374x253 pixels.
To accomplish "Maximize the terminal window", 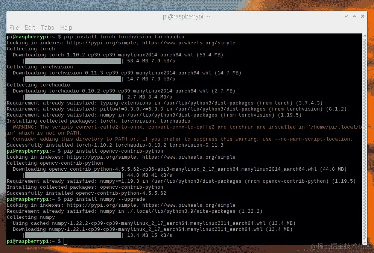I will 354,16.
